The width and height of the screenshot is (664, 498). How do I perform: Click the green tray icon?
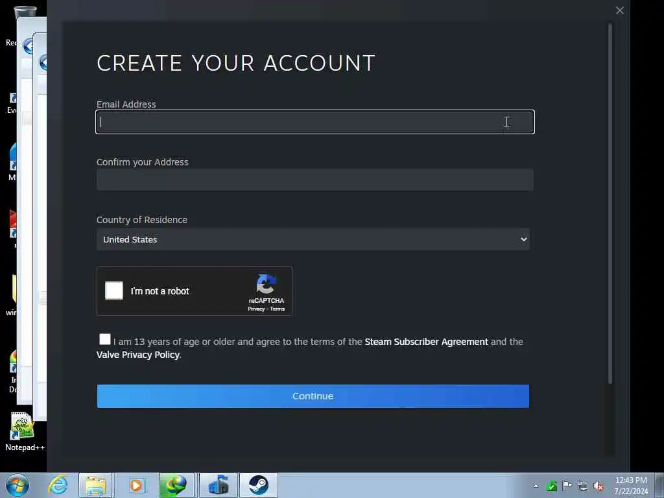551,486
